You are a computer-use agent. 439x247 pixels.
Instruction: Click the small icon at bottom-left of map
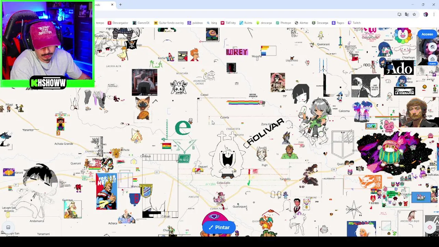coord(8,227)
